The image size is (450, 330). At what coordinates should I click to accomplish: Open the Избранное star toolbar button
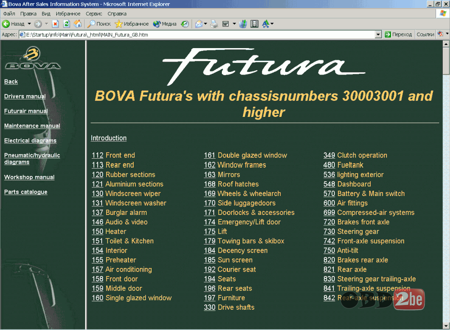point(132,24)
